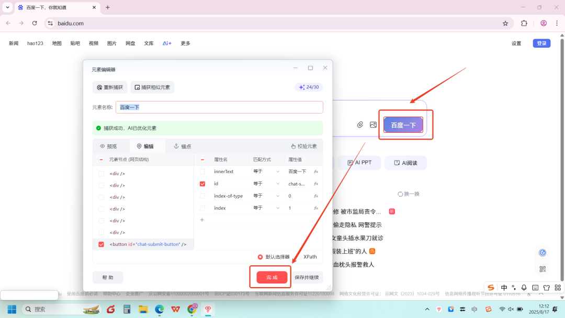Click the fx icon in the index-of-type row

316,196
